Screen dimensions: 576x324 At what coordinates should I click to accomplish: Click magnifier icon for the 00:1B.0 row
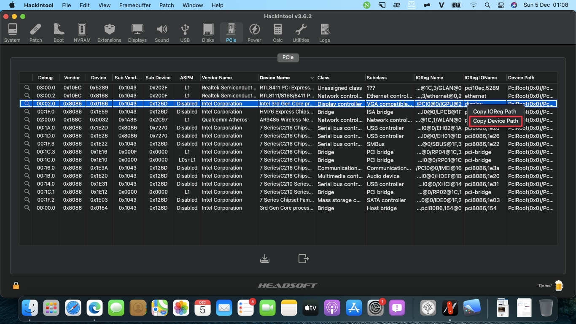(x=27, y=176)
